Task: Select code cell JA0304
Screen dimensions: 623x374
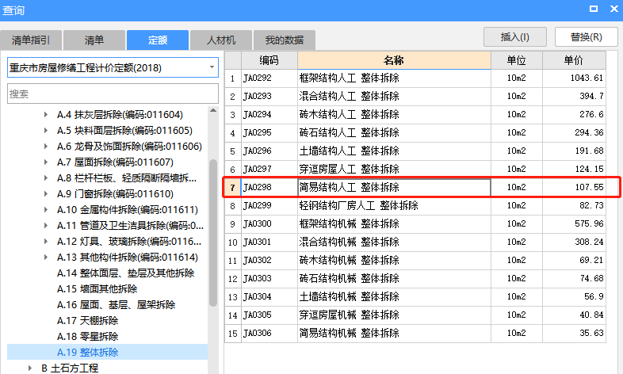Action: [269, 297]
